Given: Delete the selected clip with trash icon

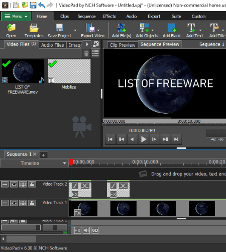Looking at the screenshot, I should 86,54.
